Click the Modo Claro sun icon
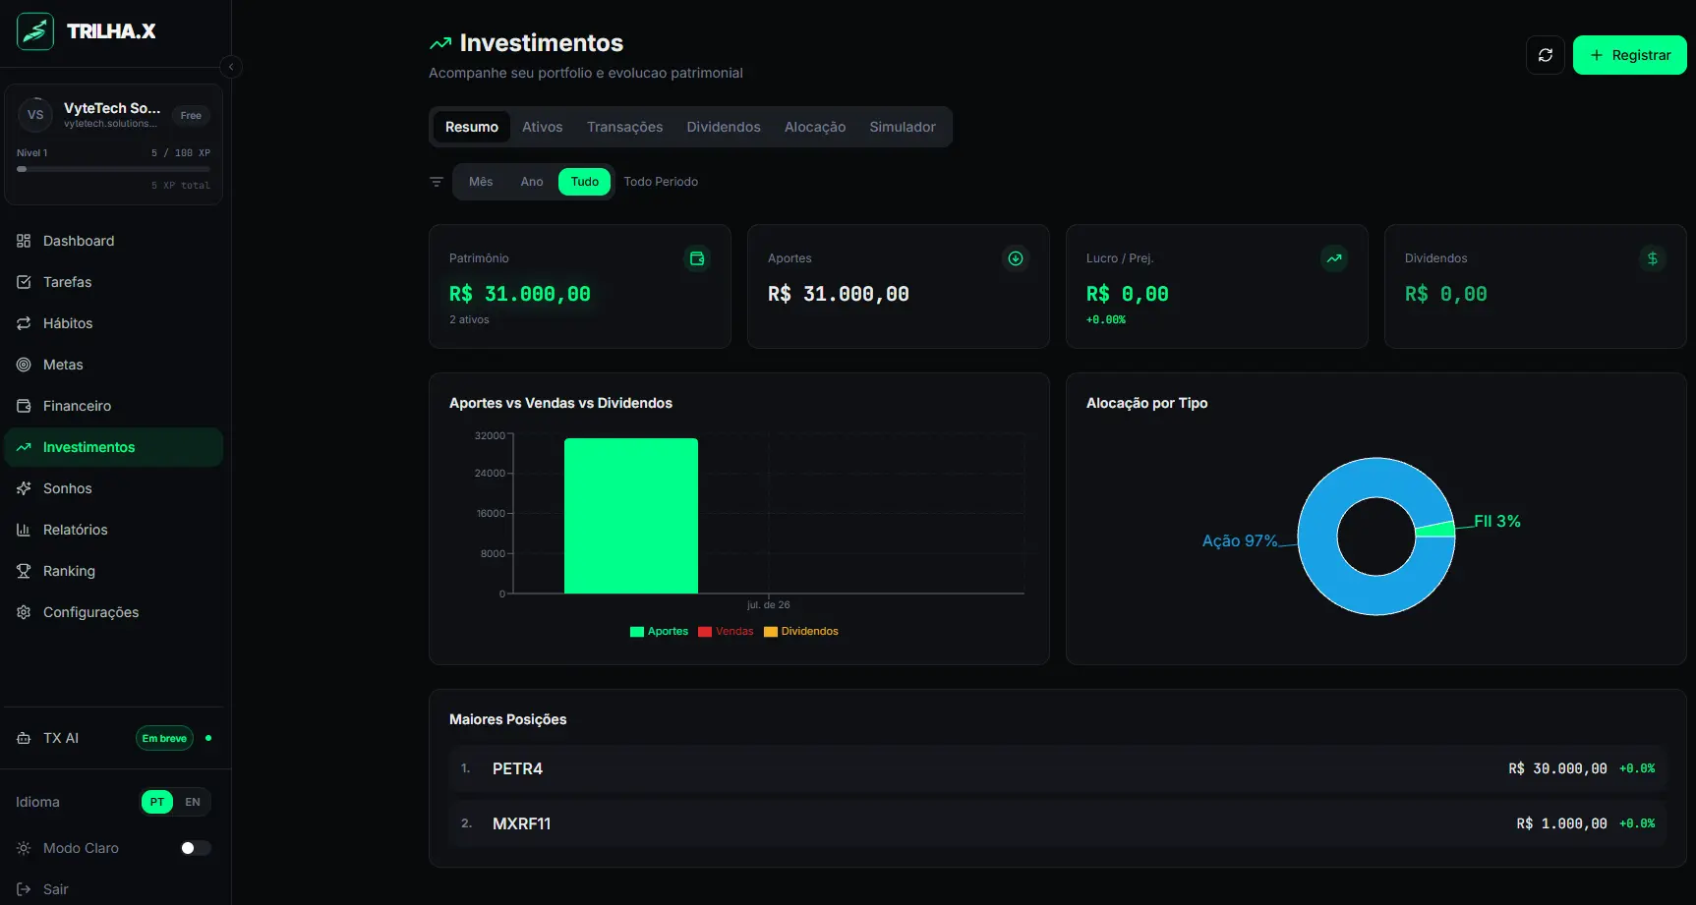The height and width of the screenshot is (905, 1696). pyautogui.click(x=24, y=848)
